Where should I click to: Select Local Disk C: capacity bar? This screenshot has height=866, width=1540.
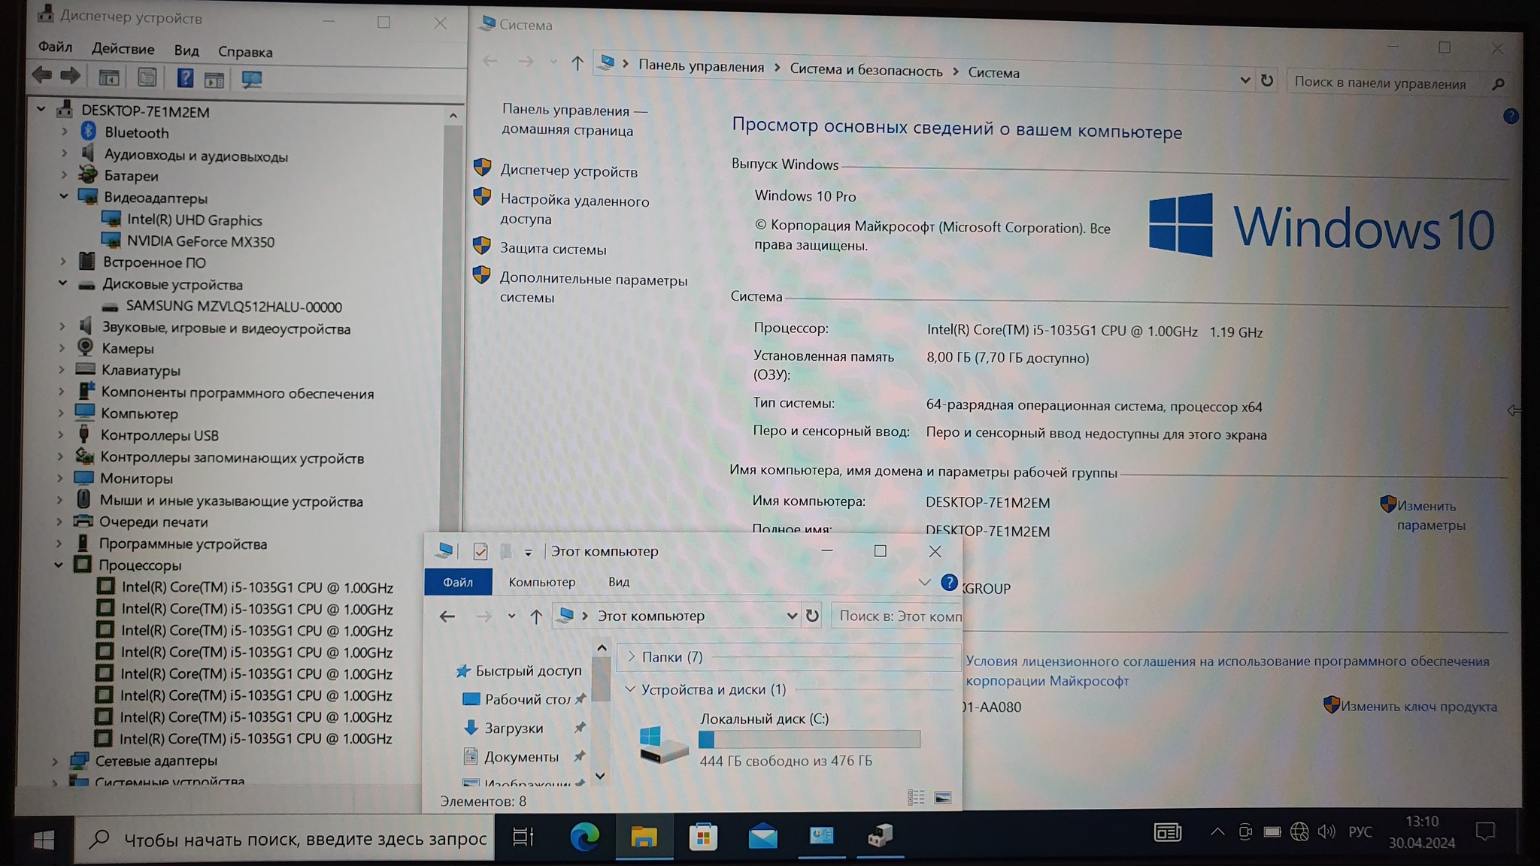(809, 740)
